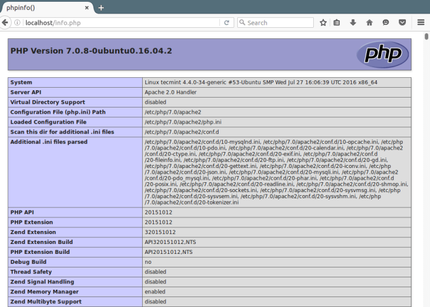Image resolution: width=430 pixels, height=307 pixels.
Task: Reload the page with the refresh icon
Action: pyautogui.click(x=227, y=23)
